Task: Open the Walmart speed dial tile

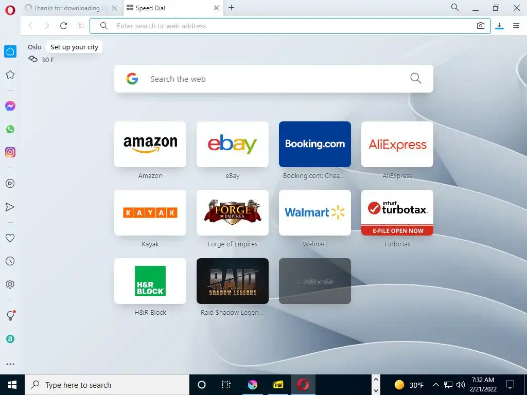Action: click(x=315, y=212)
